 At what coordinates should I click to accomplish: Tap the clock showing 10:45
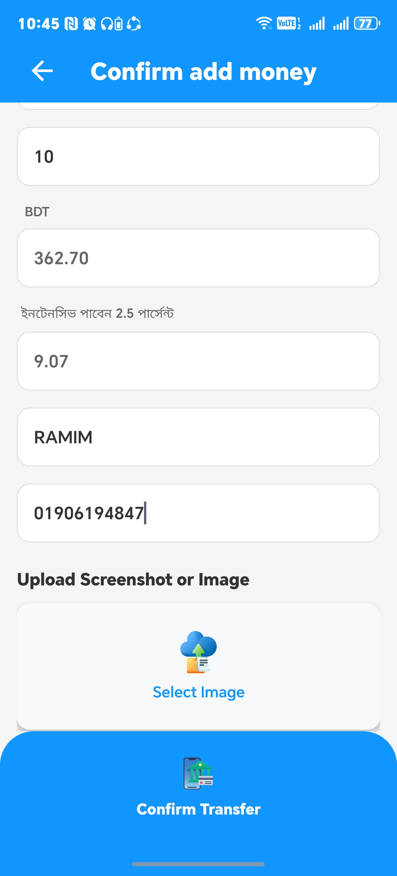(39, 24)
